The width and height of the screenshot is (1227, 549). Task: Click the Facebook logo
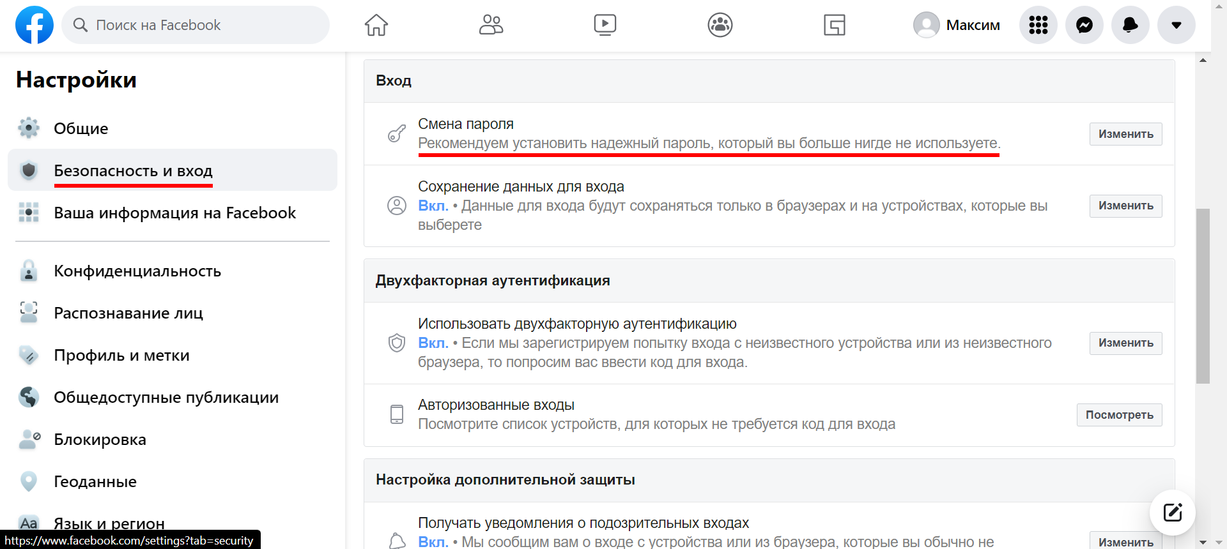[x=35, y=25]
